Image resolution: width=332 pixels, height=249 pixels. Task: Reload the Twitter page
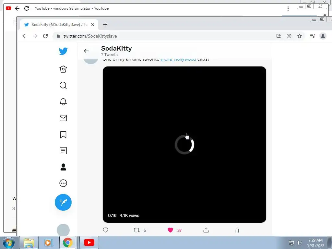click(45, 36)
